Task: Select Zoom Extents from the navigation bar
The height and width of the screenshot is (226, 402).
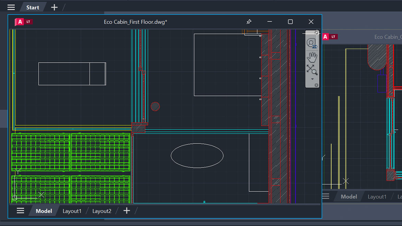Action: pyautogui.click(x=312, y=70)
